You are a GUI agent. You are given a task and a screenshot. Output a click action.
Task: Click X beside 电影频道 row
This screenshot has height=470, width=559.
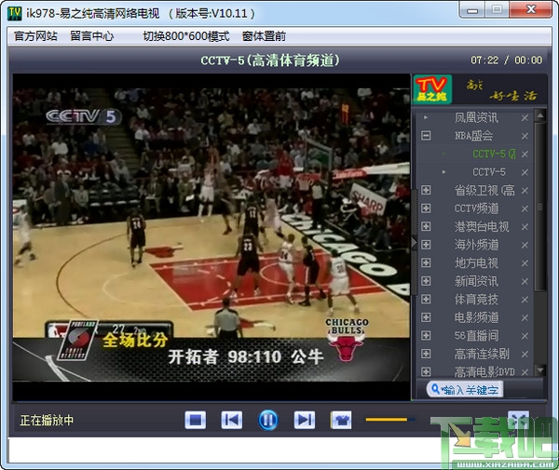tap(525, 317)
